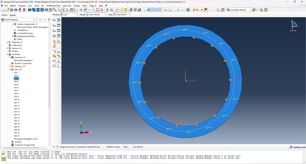This screenshot has width=306, height=164.
Task: Open the Load Manager icon
Action: pyautogui.click(x=59, y=20)
